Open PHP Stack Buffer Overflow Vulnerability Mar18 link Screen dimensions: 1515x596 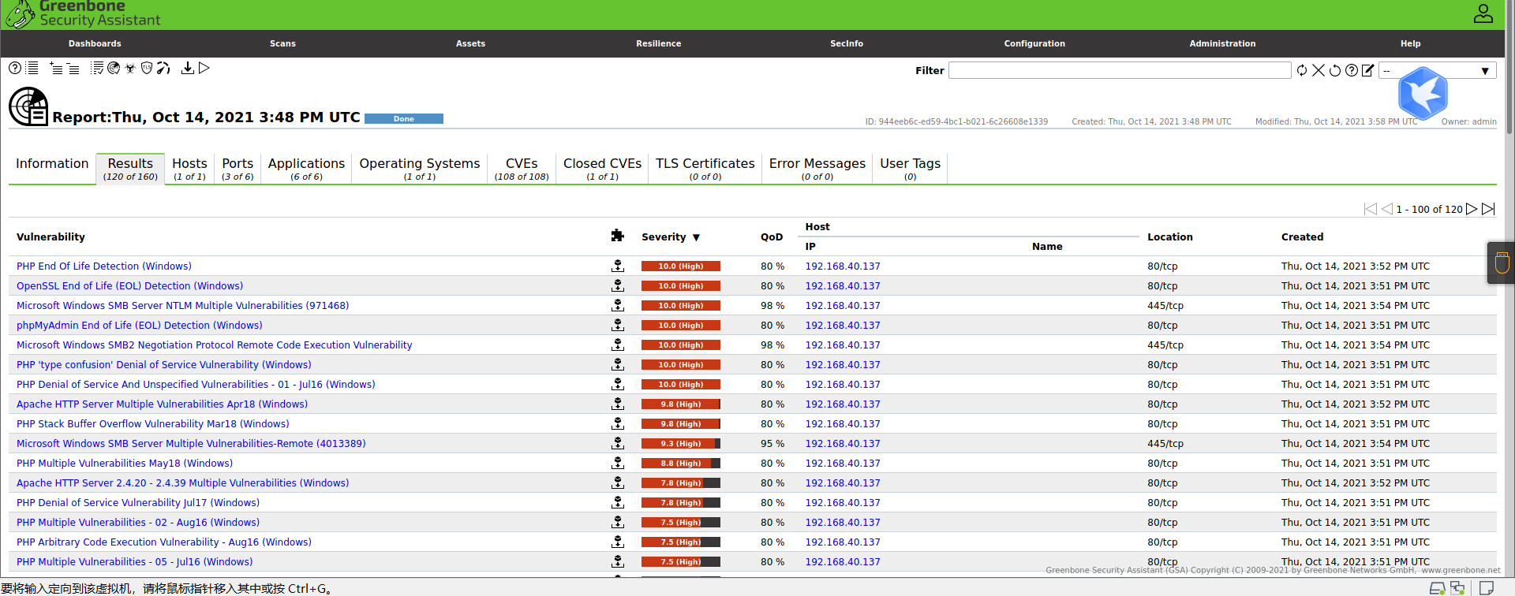[x=153, y=424]
